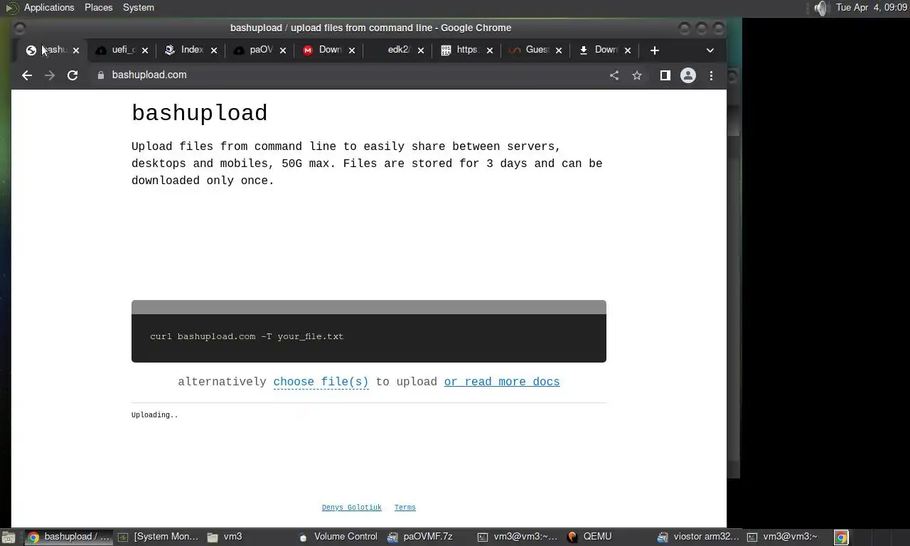Open the Denys Golotiuk footer link
910x546 pixels.
click(351, 508)
